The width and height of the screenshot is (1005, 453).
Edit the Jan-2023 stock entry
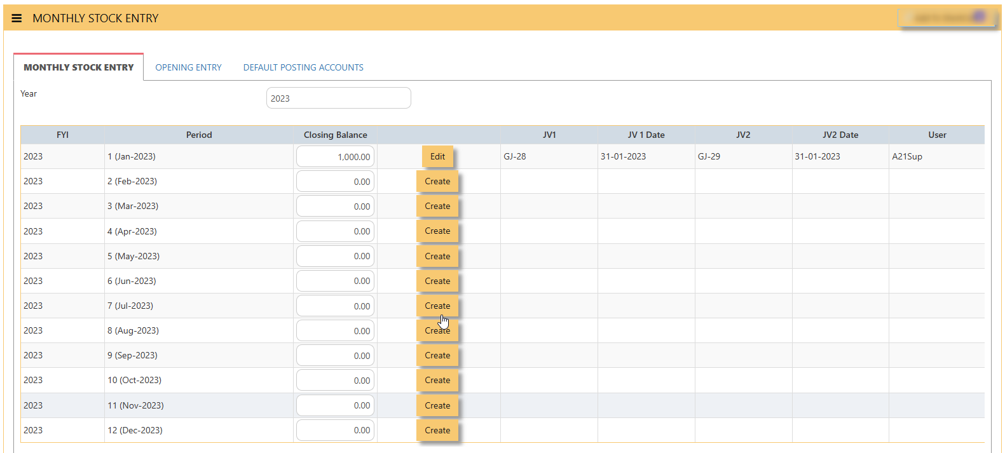437,156
